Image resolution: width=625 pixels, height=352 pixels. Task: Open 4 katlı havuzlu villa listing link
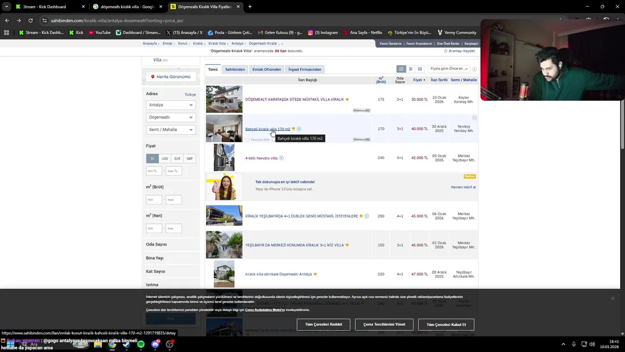click(x=261, y=158)
